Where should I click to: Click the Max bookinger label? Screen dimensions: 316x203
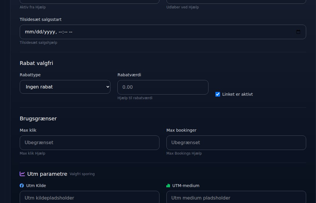(181, 130)
